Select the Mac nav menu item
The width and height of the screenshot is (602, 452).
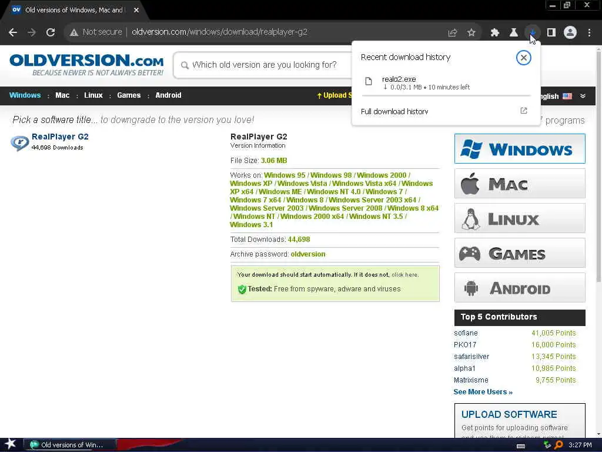62,95
